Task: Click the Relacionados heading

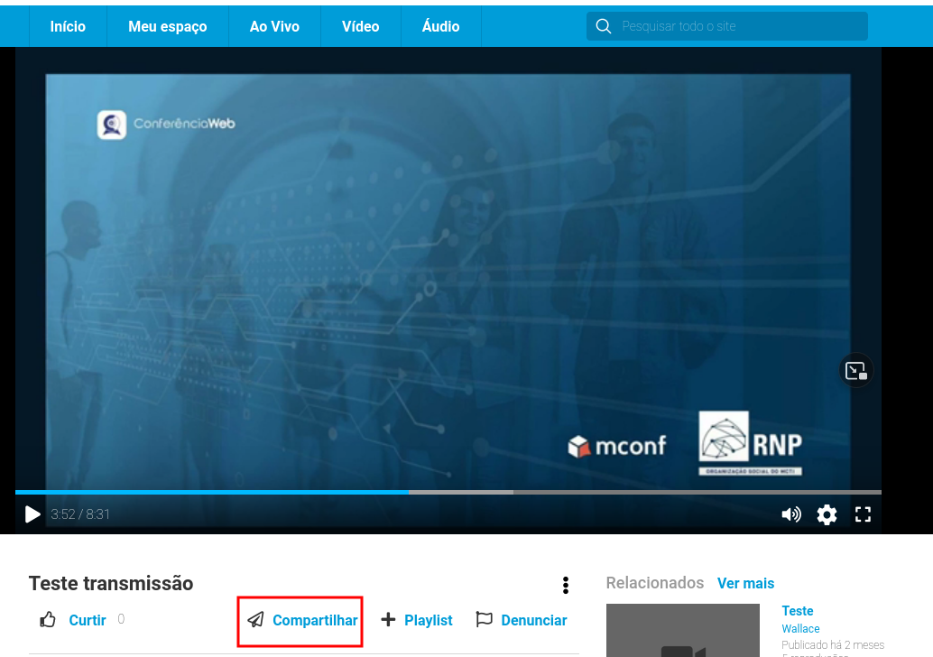Action: pyautogui.click(x=654, y=583)
